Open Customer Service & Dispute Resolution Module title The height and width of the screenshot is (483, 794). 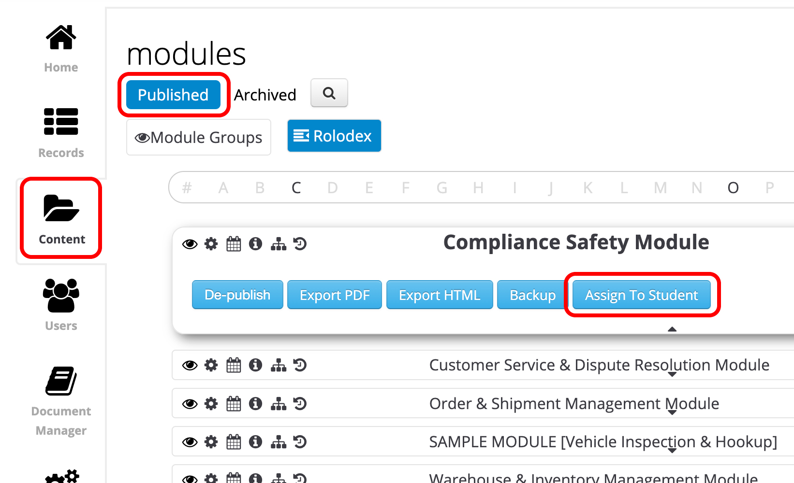tap(599, 365)
